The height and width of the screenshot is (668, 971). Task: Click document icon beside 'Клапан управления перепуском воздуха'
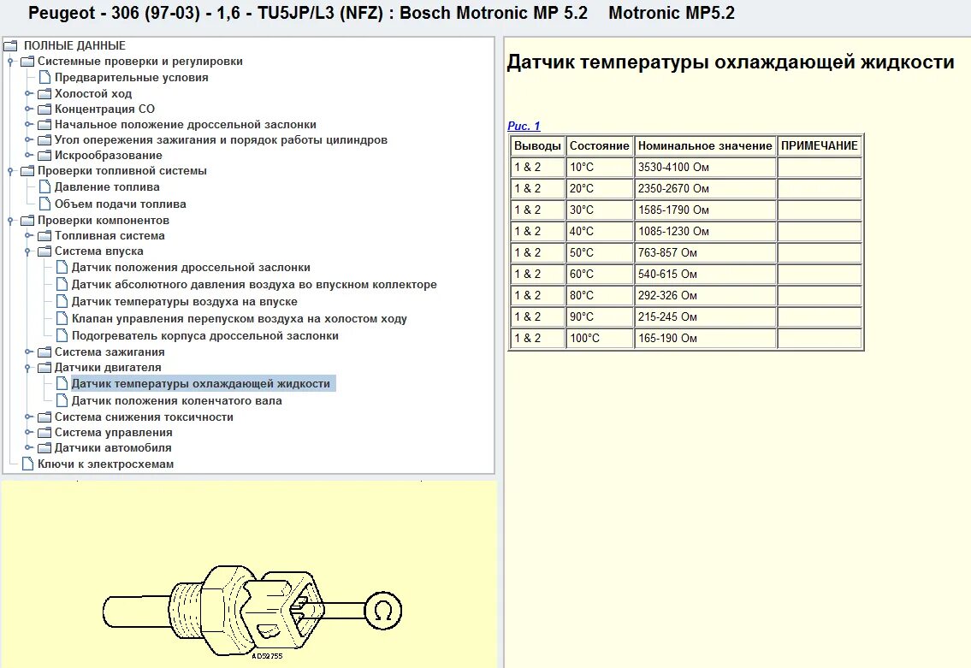[x=62, y=318]
